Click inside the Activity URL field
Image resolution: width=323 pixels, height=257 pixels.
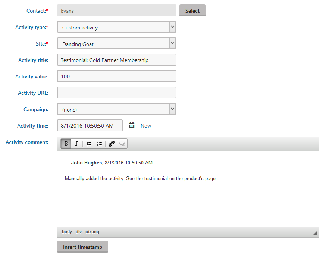coord(116,93)
